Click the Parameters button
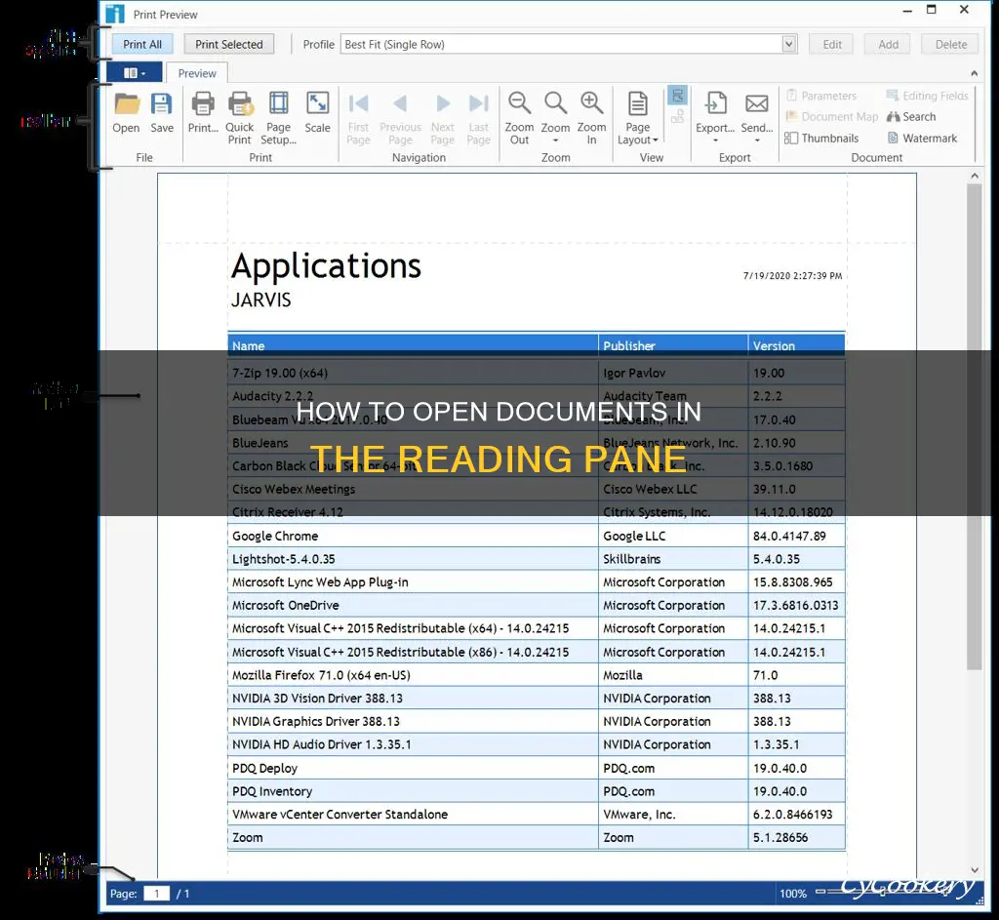The height and width of the screenshot is (920, 999). 821,96
